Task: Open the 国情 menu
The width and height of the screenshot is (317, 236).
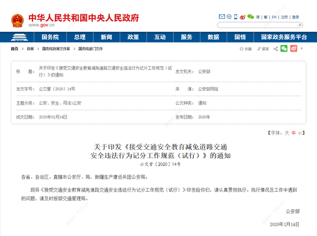Action: [240, 37]
